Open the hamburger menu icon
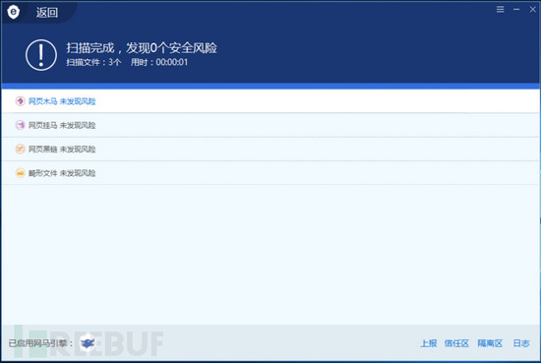Image resolution: width=541 pixels, height=363 pixels. [x=500, y=9]
